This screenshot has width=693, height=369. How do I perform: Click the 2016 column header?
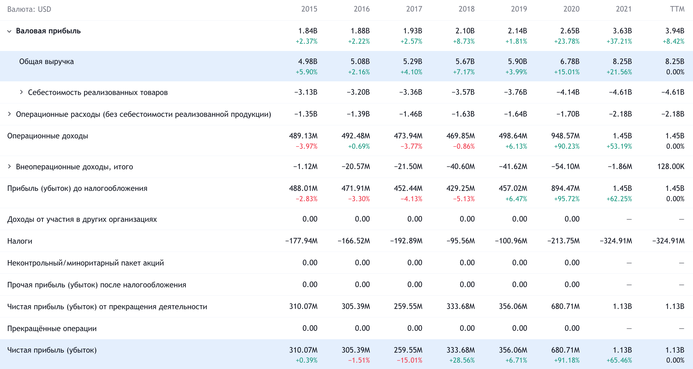point(362,9)
